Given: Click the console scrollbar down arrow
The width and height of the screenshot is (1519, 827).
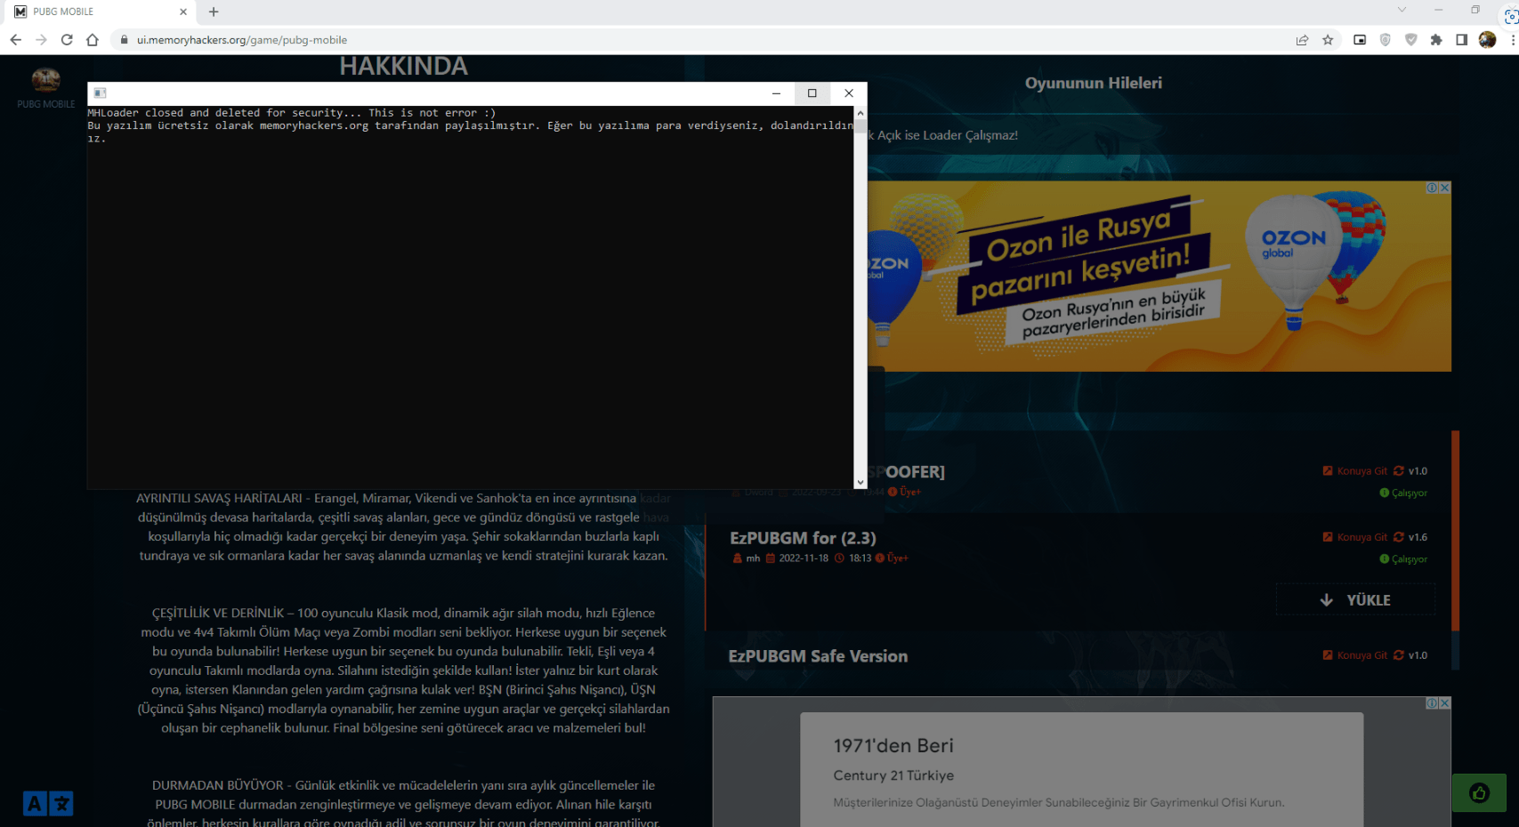Looking at the screenshot, I should click(x=860, y=482).
